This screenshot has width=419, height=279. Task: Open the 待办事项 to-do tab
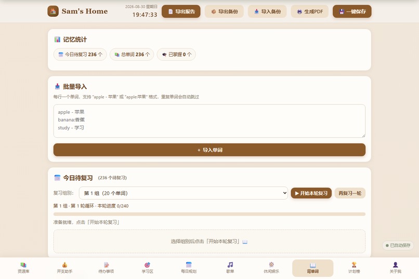pos(106,268)
